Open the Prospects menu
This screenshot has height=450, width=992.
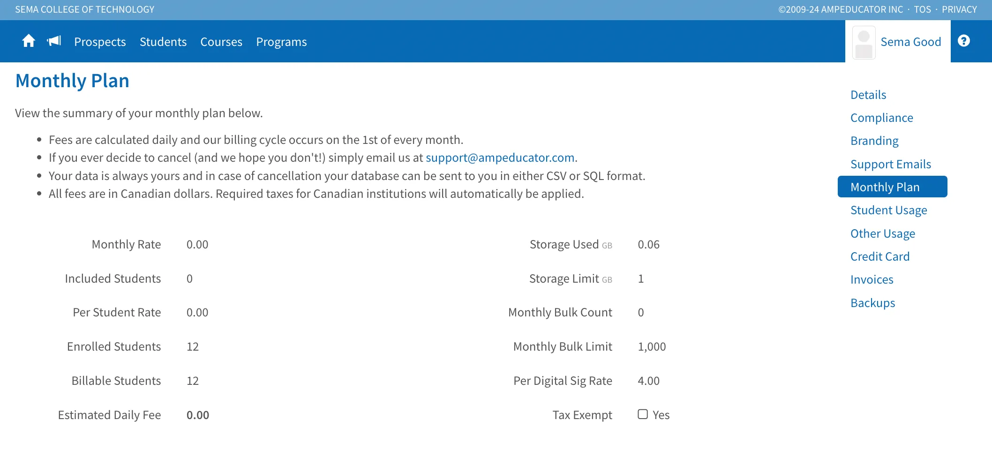pyautogui.click(x=100, y=42)
